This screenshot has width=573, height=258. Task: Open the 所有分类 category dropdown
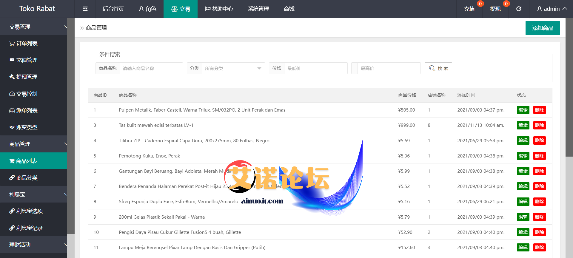[x=233, y=68]
